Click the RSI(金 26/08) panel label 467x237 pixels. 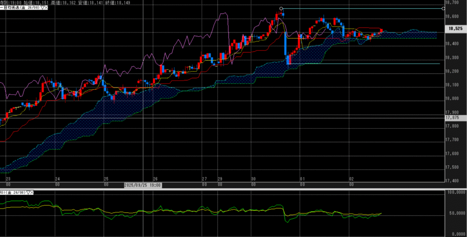(13, 193)
